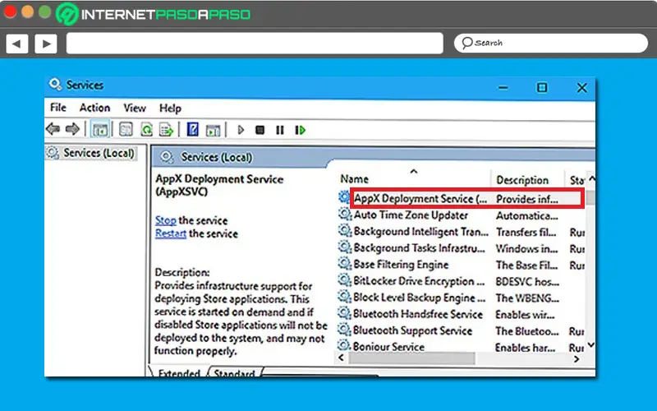The height and width of the screenshot is (411, 657).
Task: Click the Search field in browser frame
Action: pyautogui.click(x=551, y=44)
